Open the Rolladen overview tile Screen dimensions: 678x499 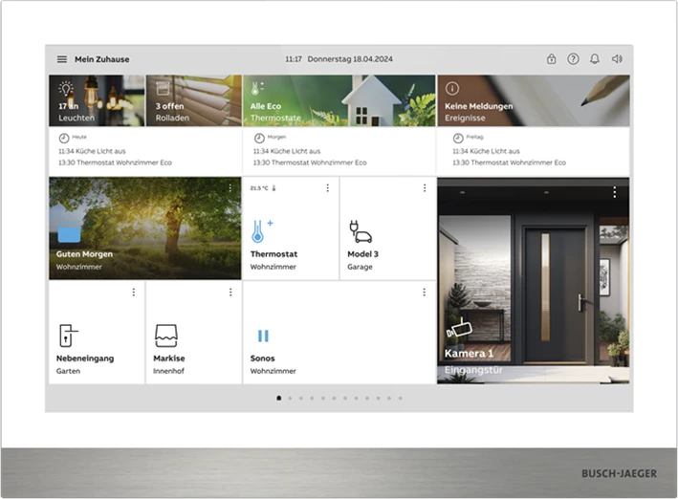pyautogui.click(x=194, y=101)
